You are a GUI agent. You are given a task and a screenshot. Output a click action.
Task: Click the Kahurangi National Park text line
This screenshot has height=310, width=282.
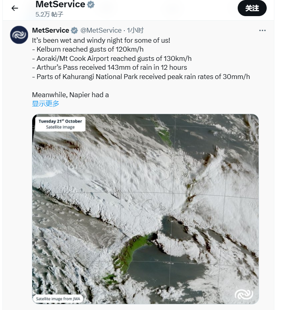(141, 77)
